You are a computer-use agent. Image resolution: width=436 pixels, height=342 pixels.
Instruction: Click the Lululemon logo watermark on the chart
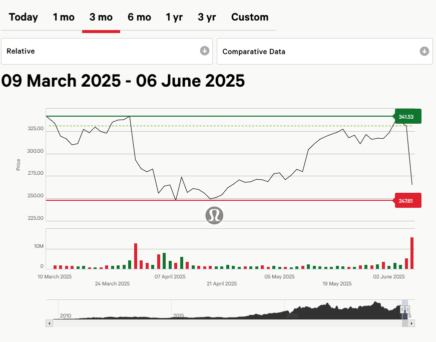(x=214, y=215)
